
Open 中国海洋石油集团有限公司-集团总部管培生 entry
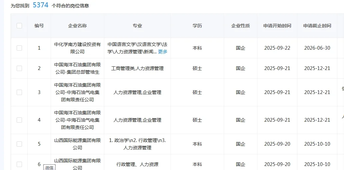click(x=78, y=68)
